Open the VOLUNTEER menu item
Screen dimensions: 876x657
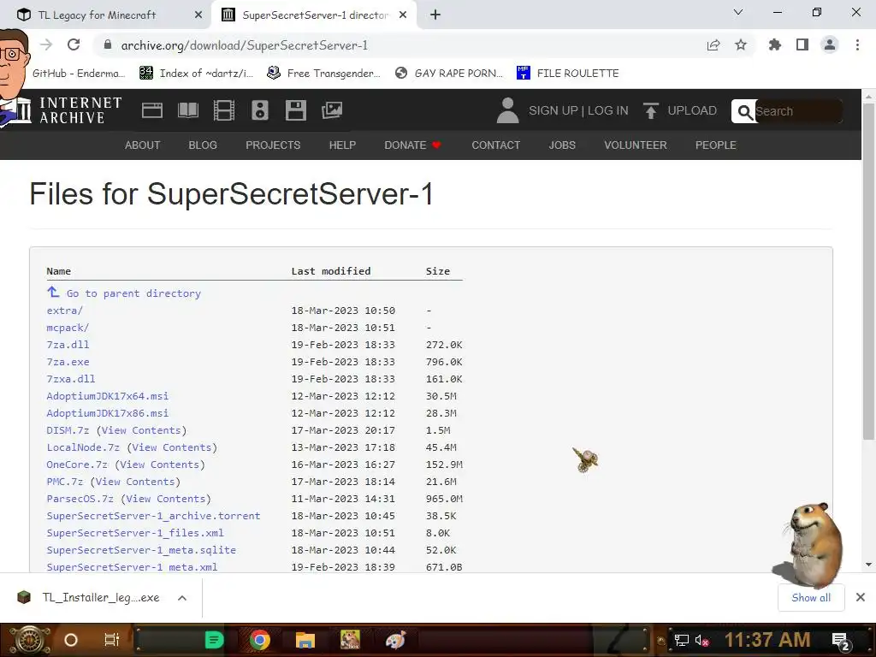click(636, 145)
